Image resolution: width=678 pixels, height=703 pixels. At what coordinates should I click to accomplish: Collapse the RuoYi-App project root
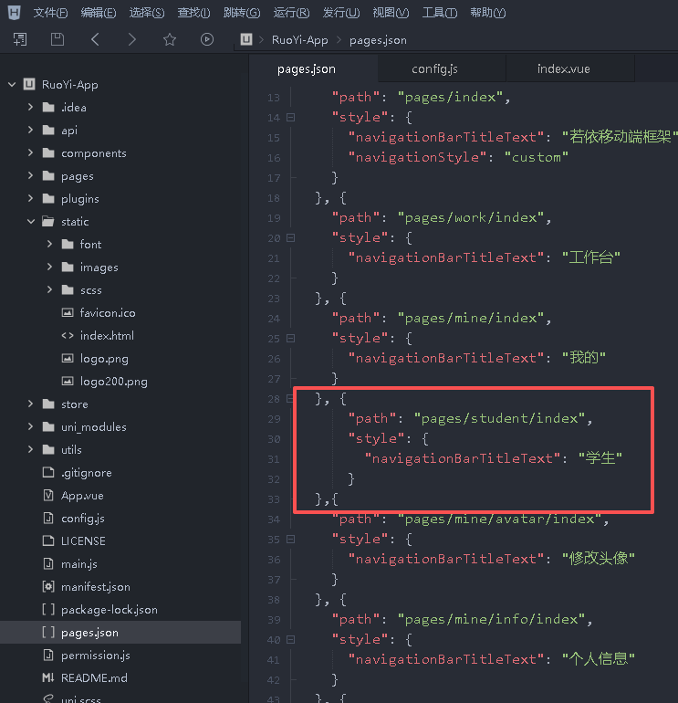(x=13, y=85)
